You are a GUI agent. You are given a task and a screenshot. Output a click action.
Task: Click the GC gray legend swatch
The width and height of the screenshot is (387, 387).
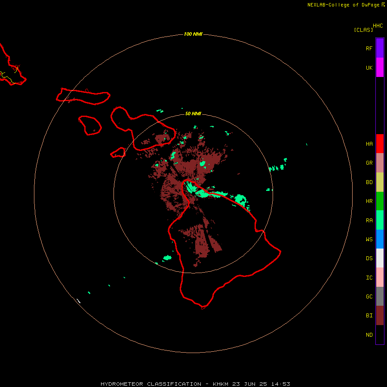[380, 296]
